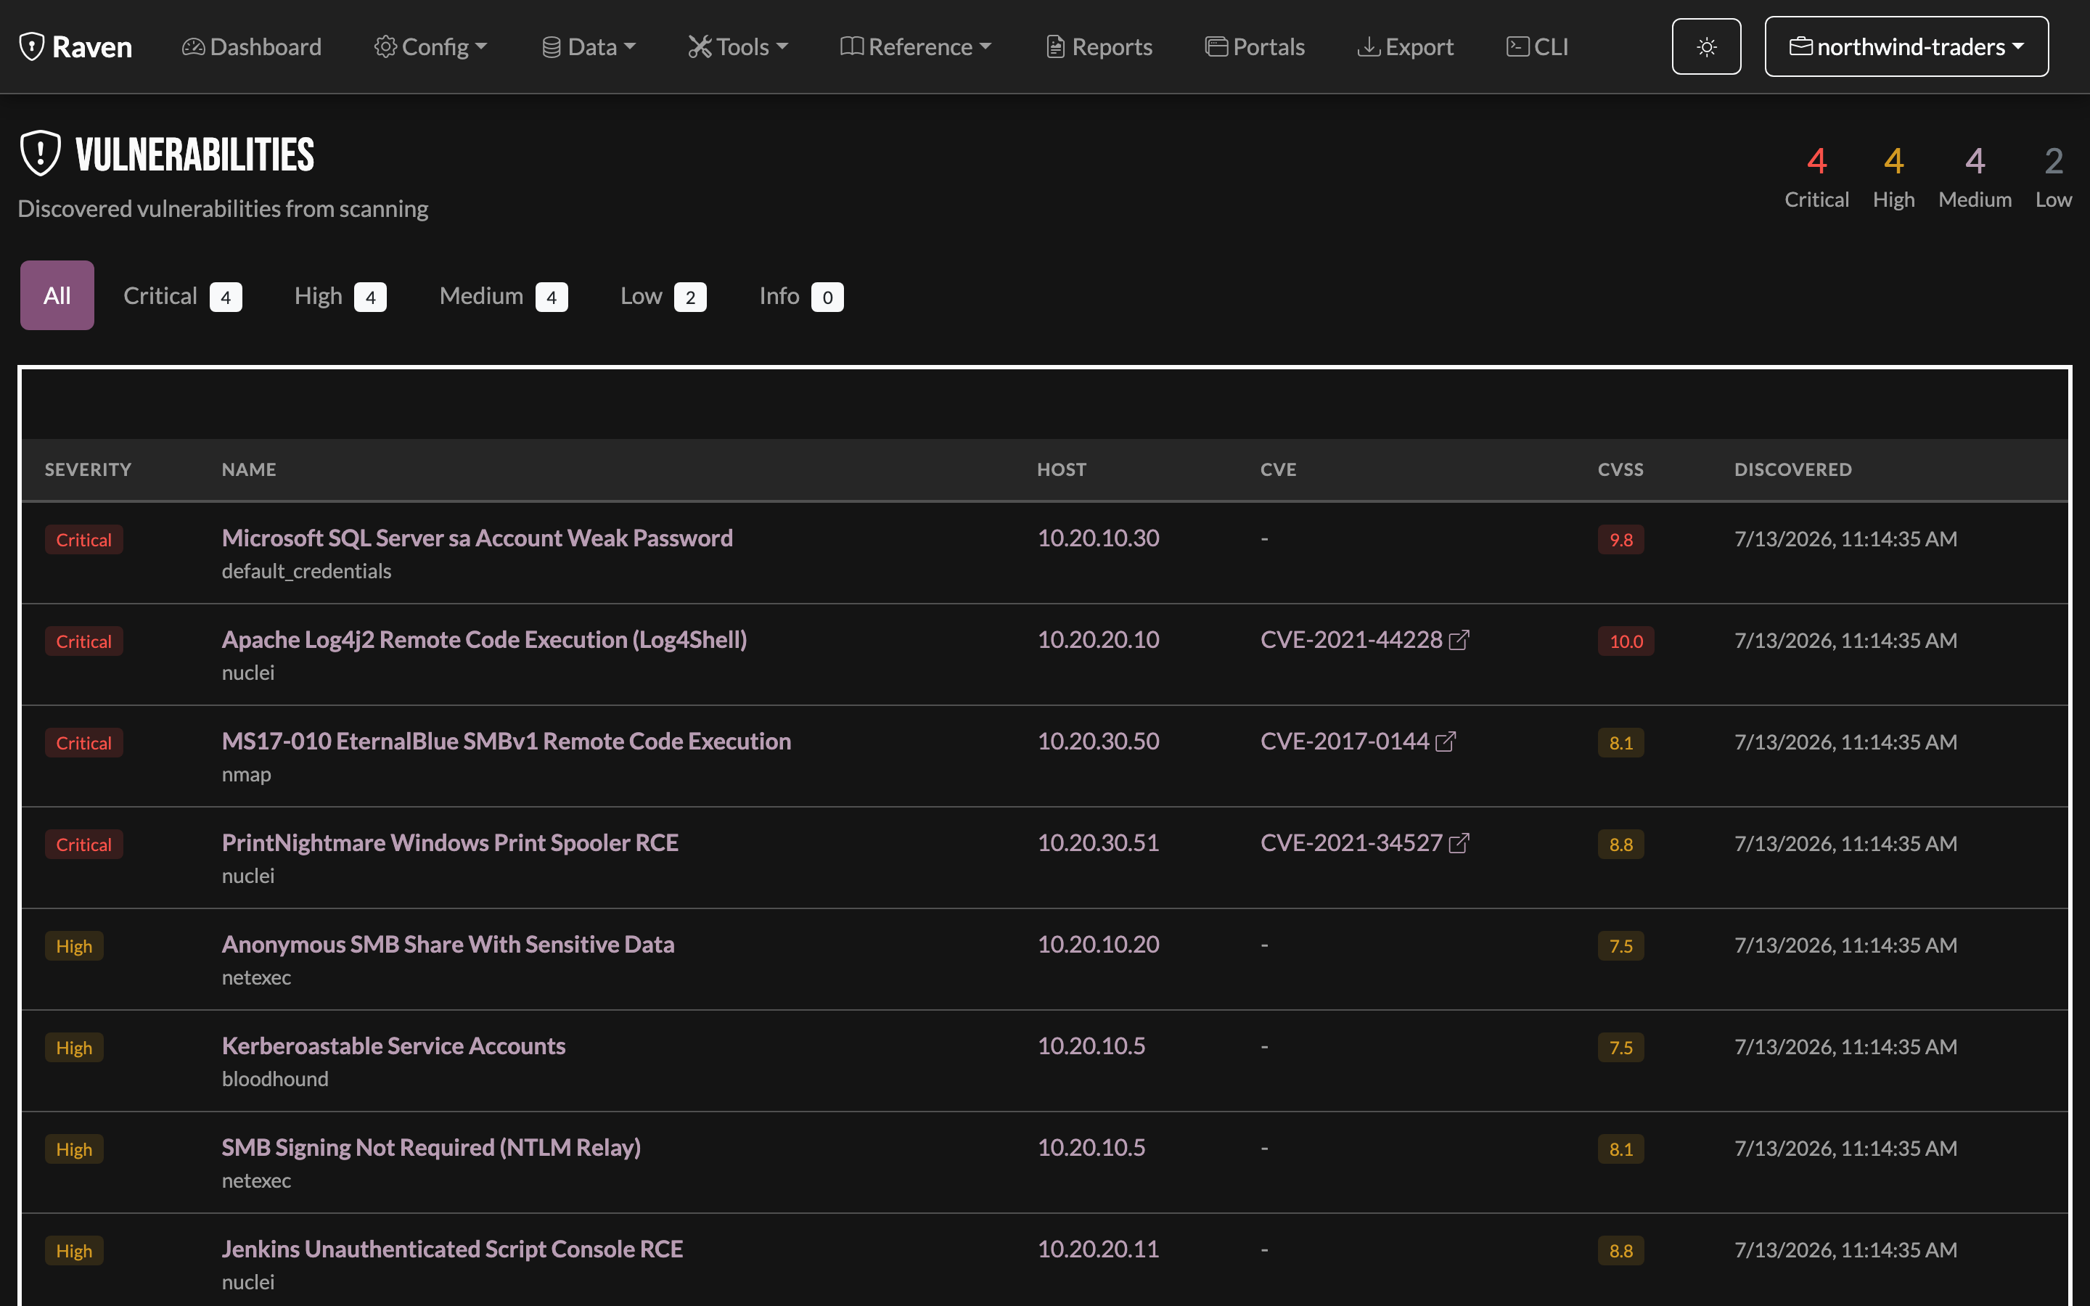Image resolution: width=2090 pixels, height=1306 pixels.
Task: Click the Raven shield logo icon
Action: 32,46
